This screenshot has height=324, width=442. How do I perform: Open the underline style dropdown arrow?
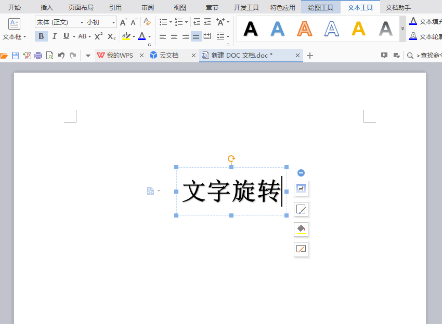point(74,36)
